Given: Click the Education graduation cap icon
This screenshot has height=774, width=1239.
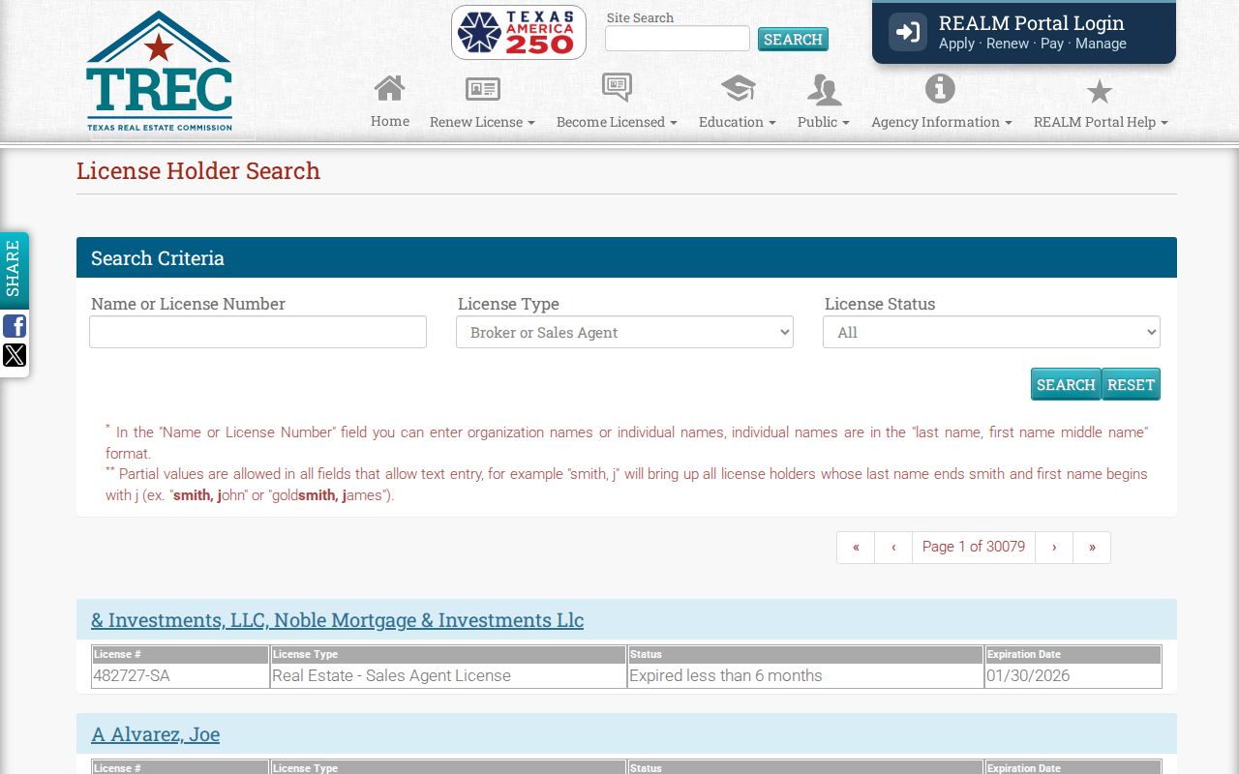Looking at the screenshot, I should coord(738,89).
